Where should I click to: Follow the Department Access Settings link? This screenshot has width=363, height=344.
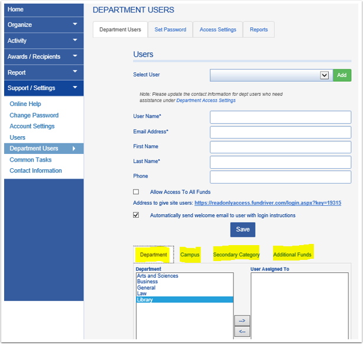pyautogui.click(x=206, y=101)
